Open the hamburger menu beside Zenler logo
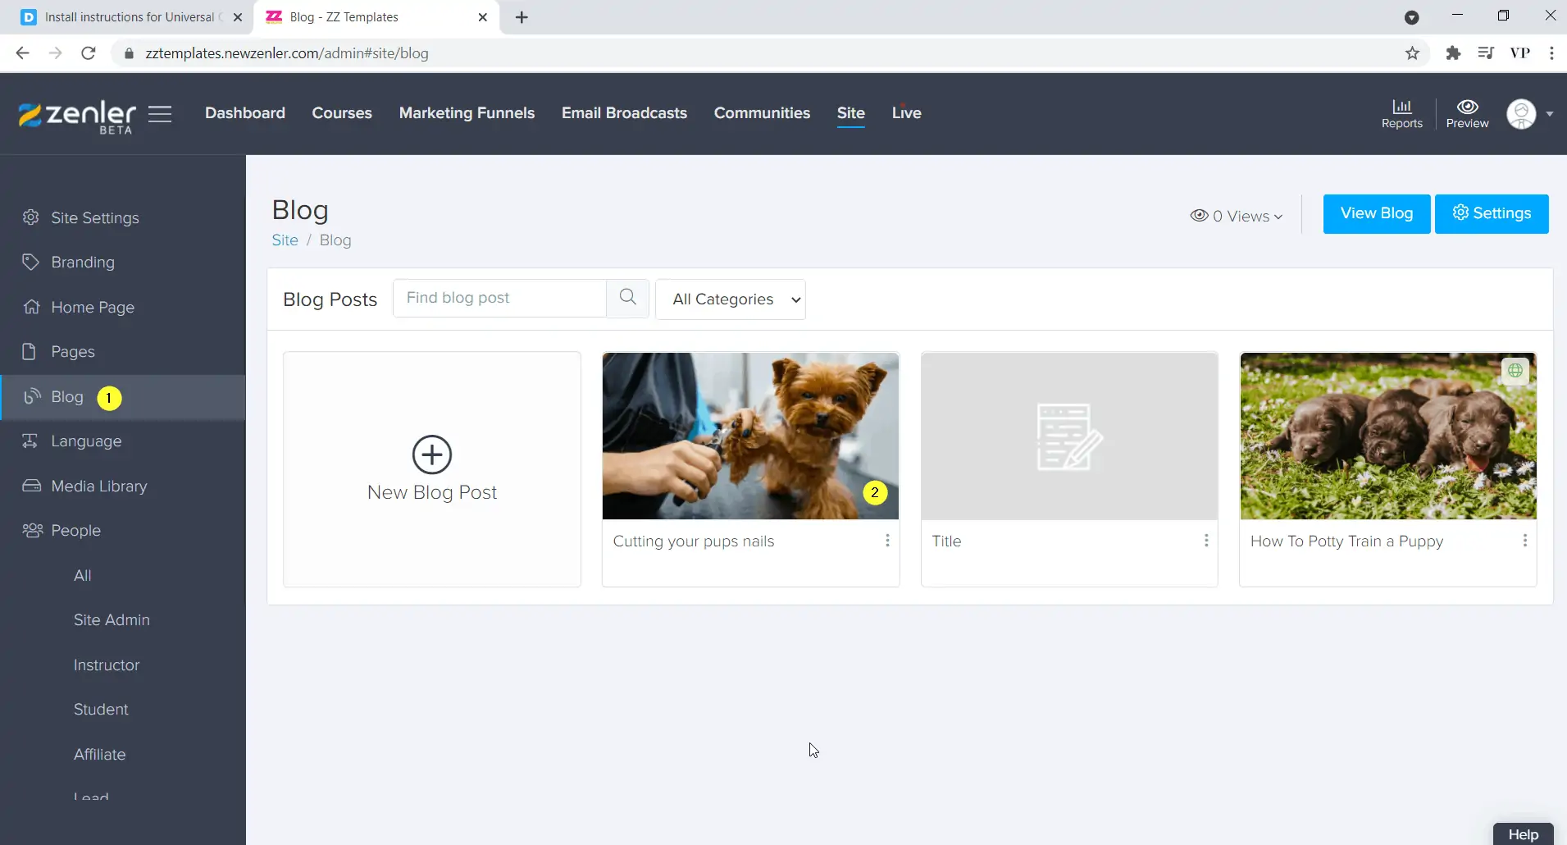This screenshot has width=1567, height=845. [161, 114]
